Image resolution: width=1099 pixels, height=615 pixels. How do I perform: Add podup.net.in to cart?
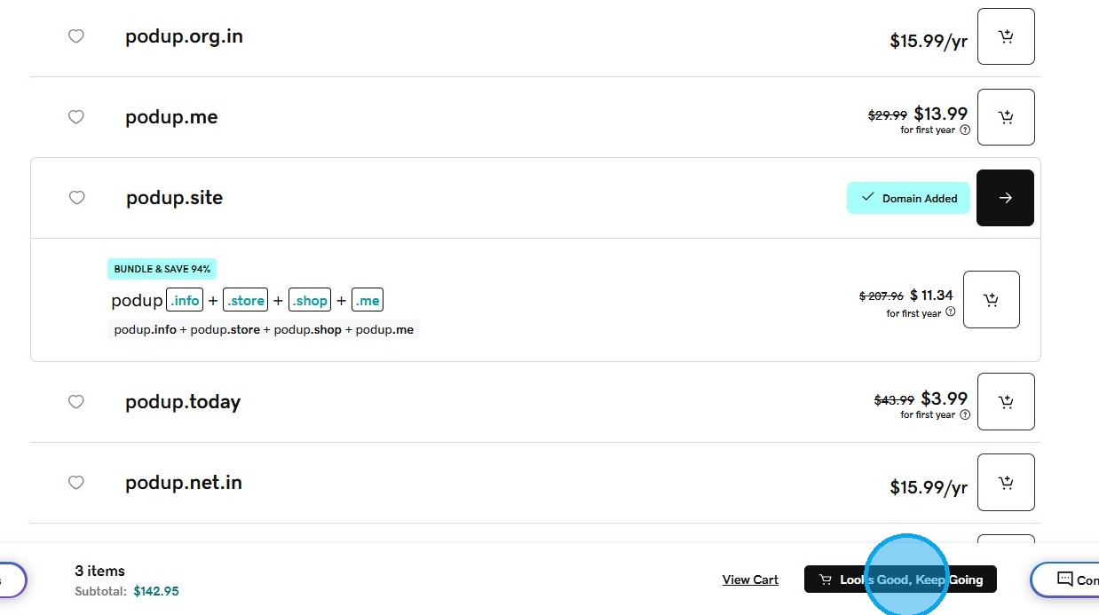[x=1006, y=483]
